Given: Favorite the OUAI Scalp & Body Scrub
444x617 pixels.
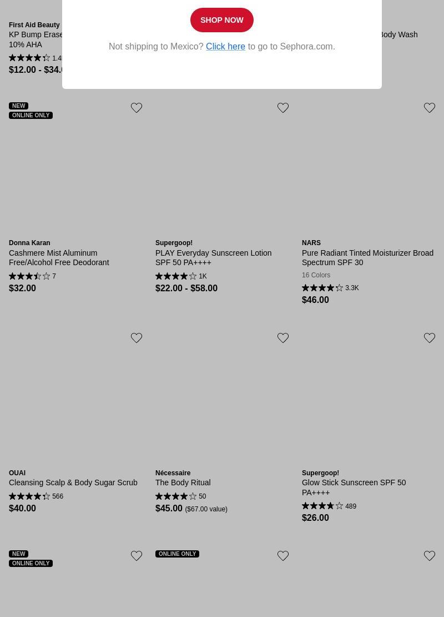Looking at the screenshot, I should click(x=137, y=338).
